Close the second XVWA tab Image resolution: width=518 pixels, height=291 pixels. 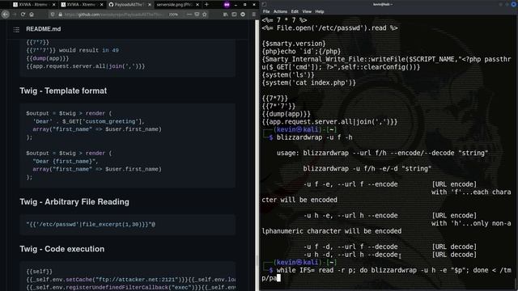[x=102, y=5]
